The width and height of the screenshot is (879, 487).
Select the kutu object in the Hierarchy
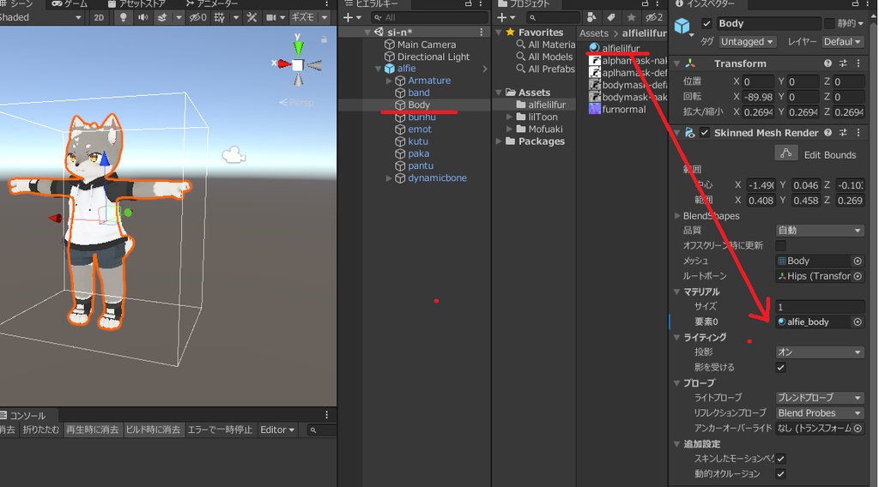[418, 141]
